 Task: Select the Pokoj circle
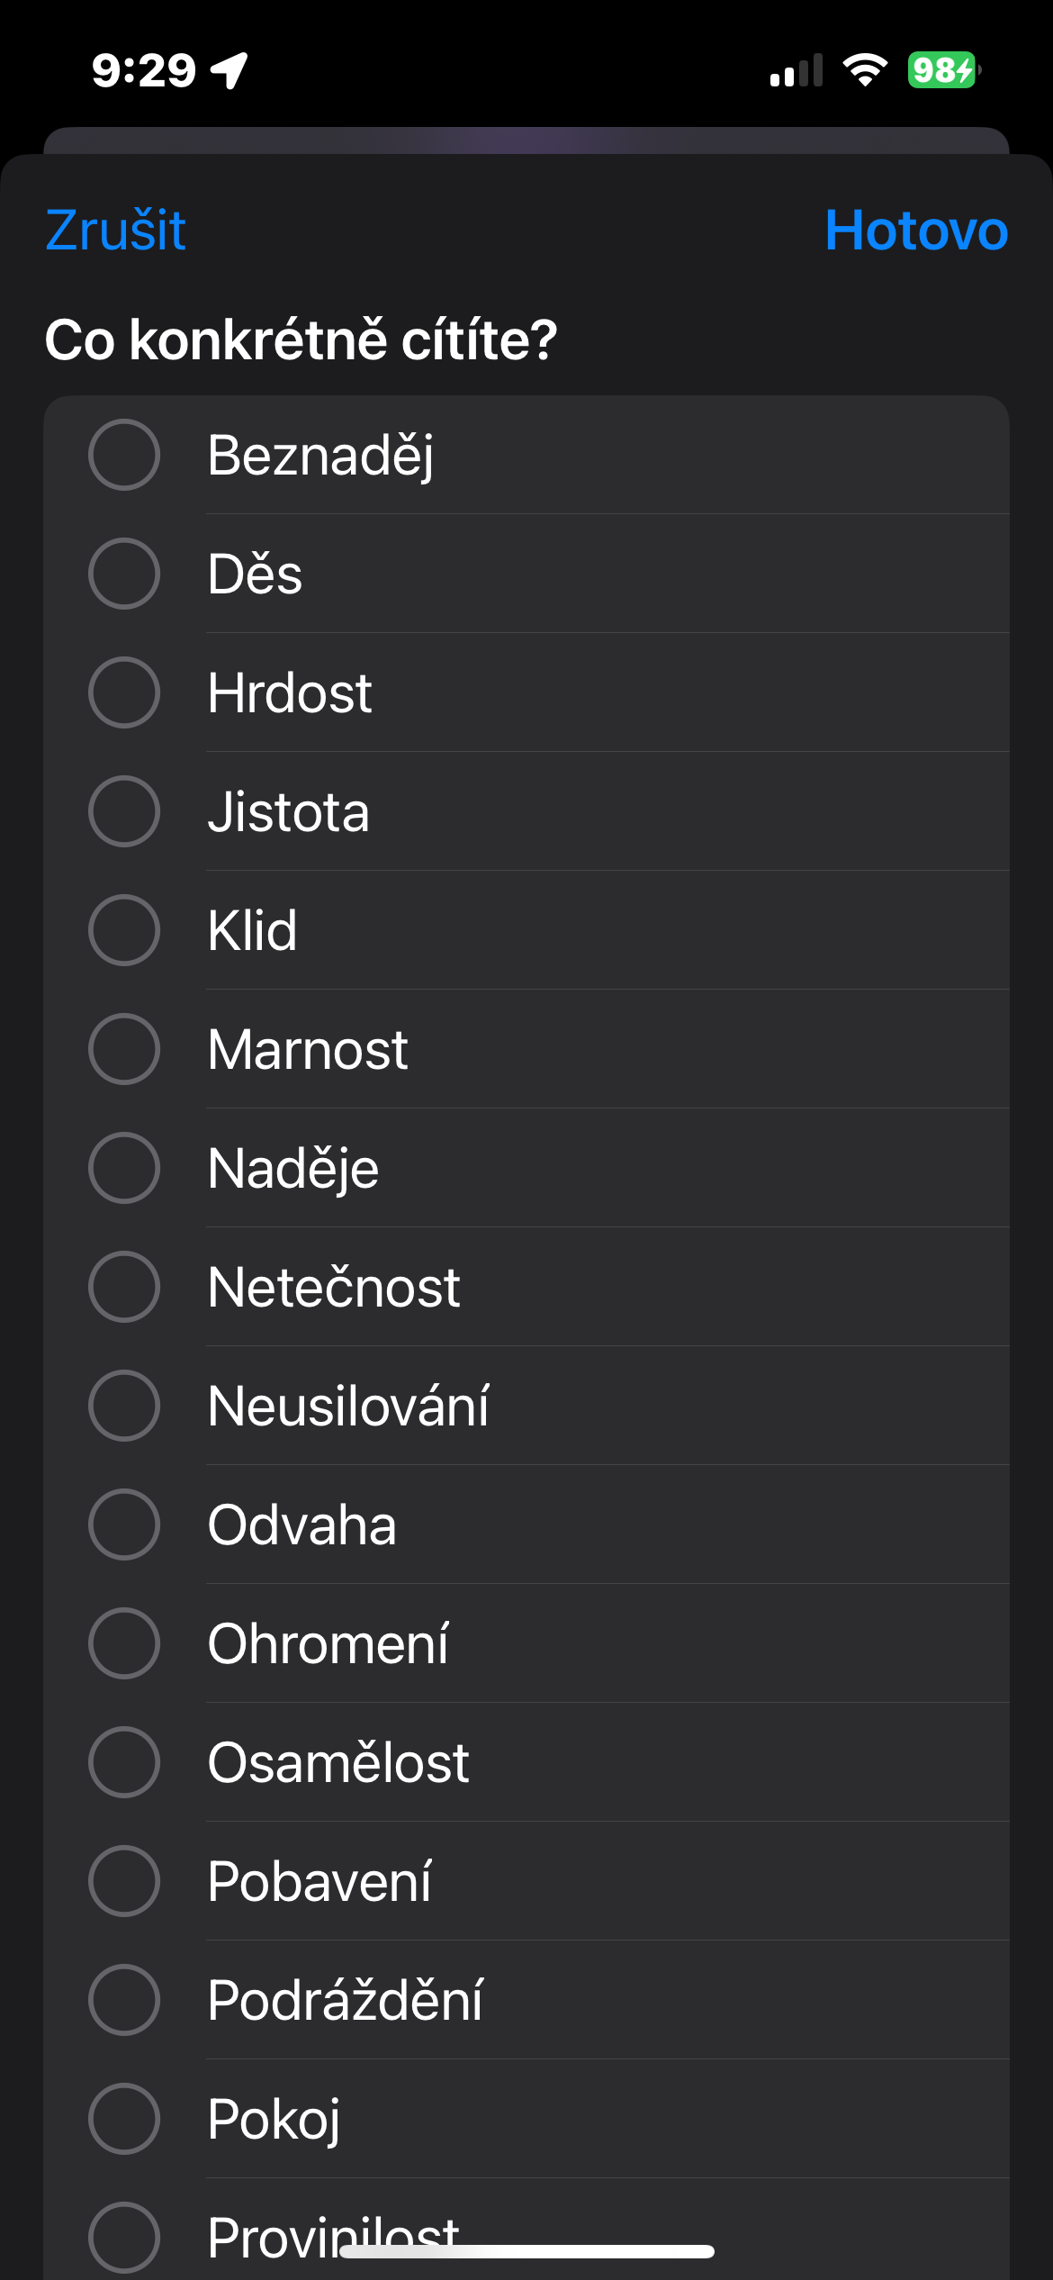124,2119
